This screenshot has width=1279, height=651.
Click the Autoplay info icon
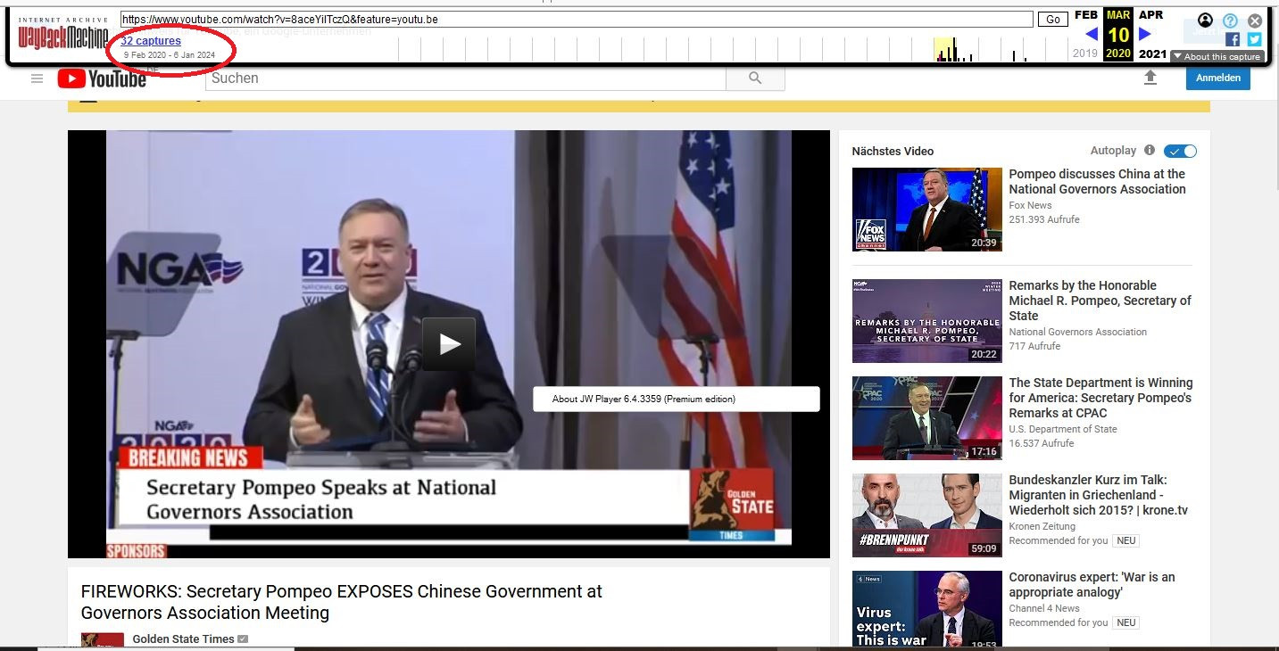(x=1150, y=151)
